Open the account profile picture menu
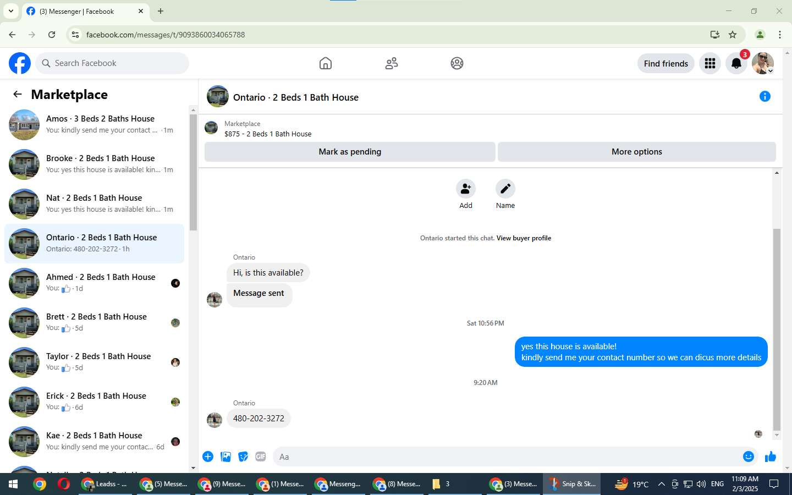The height and width of the screenshot is (495, 792). (763, 63)
